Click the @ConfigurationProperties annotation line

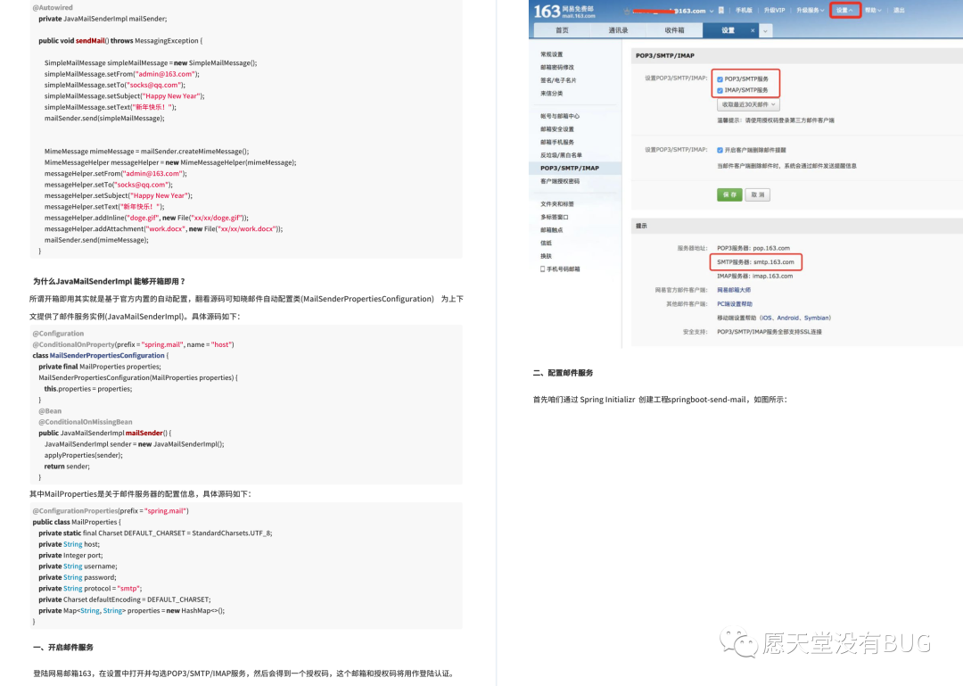pos(111,511)
